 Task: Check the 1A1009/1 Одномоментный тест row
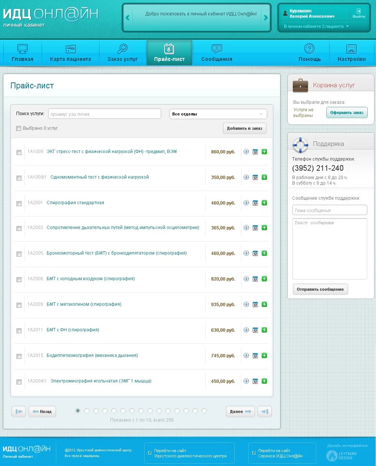click(x=19, y=178)
